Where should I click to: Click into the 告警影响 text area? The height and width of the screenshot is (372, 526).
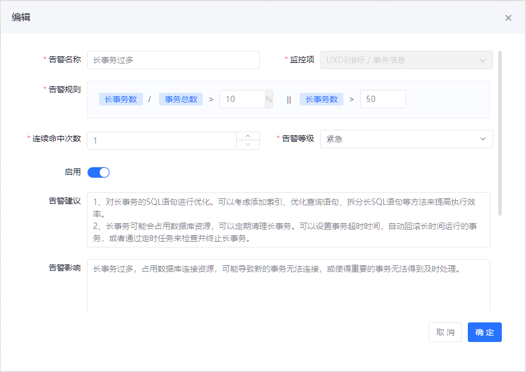point(288,285)
